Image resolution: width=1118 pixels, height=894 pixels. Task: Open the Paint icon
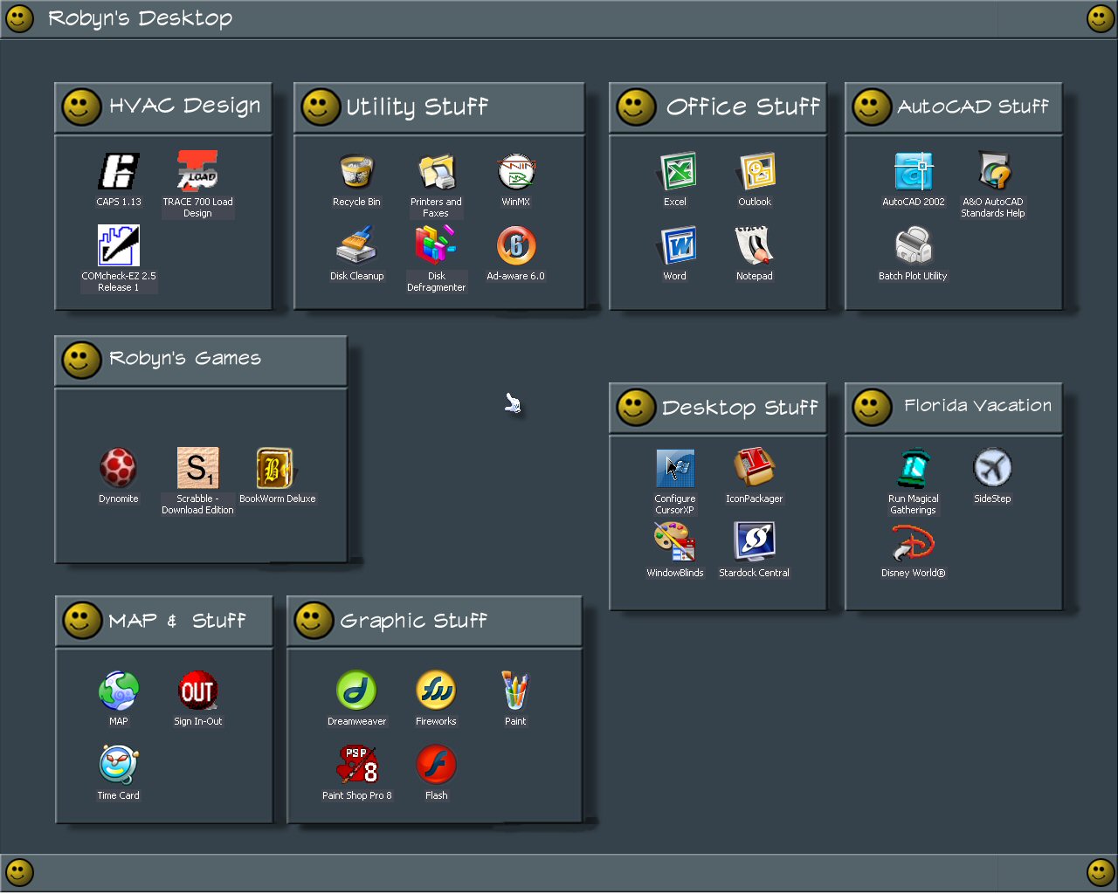pos(515,691)
